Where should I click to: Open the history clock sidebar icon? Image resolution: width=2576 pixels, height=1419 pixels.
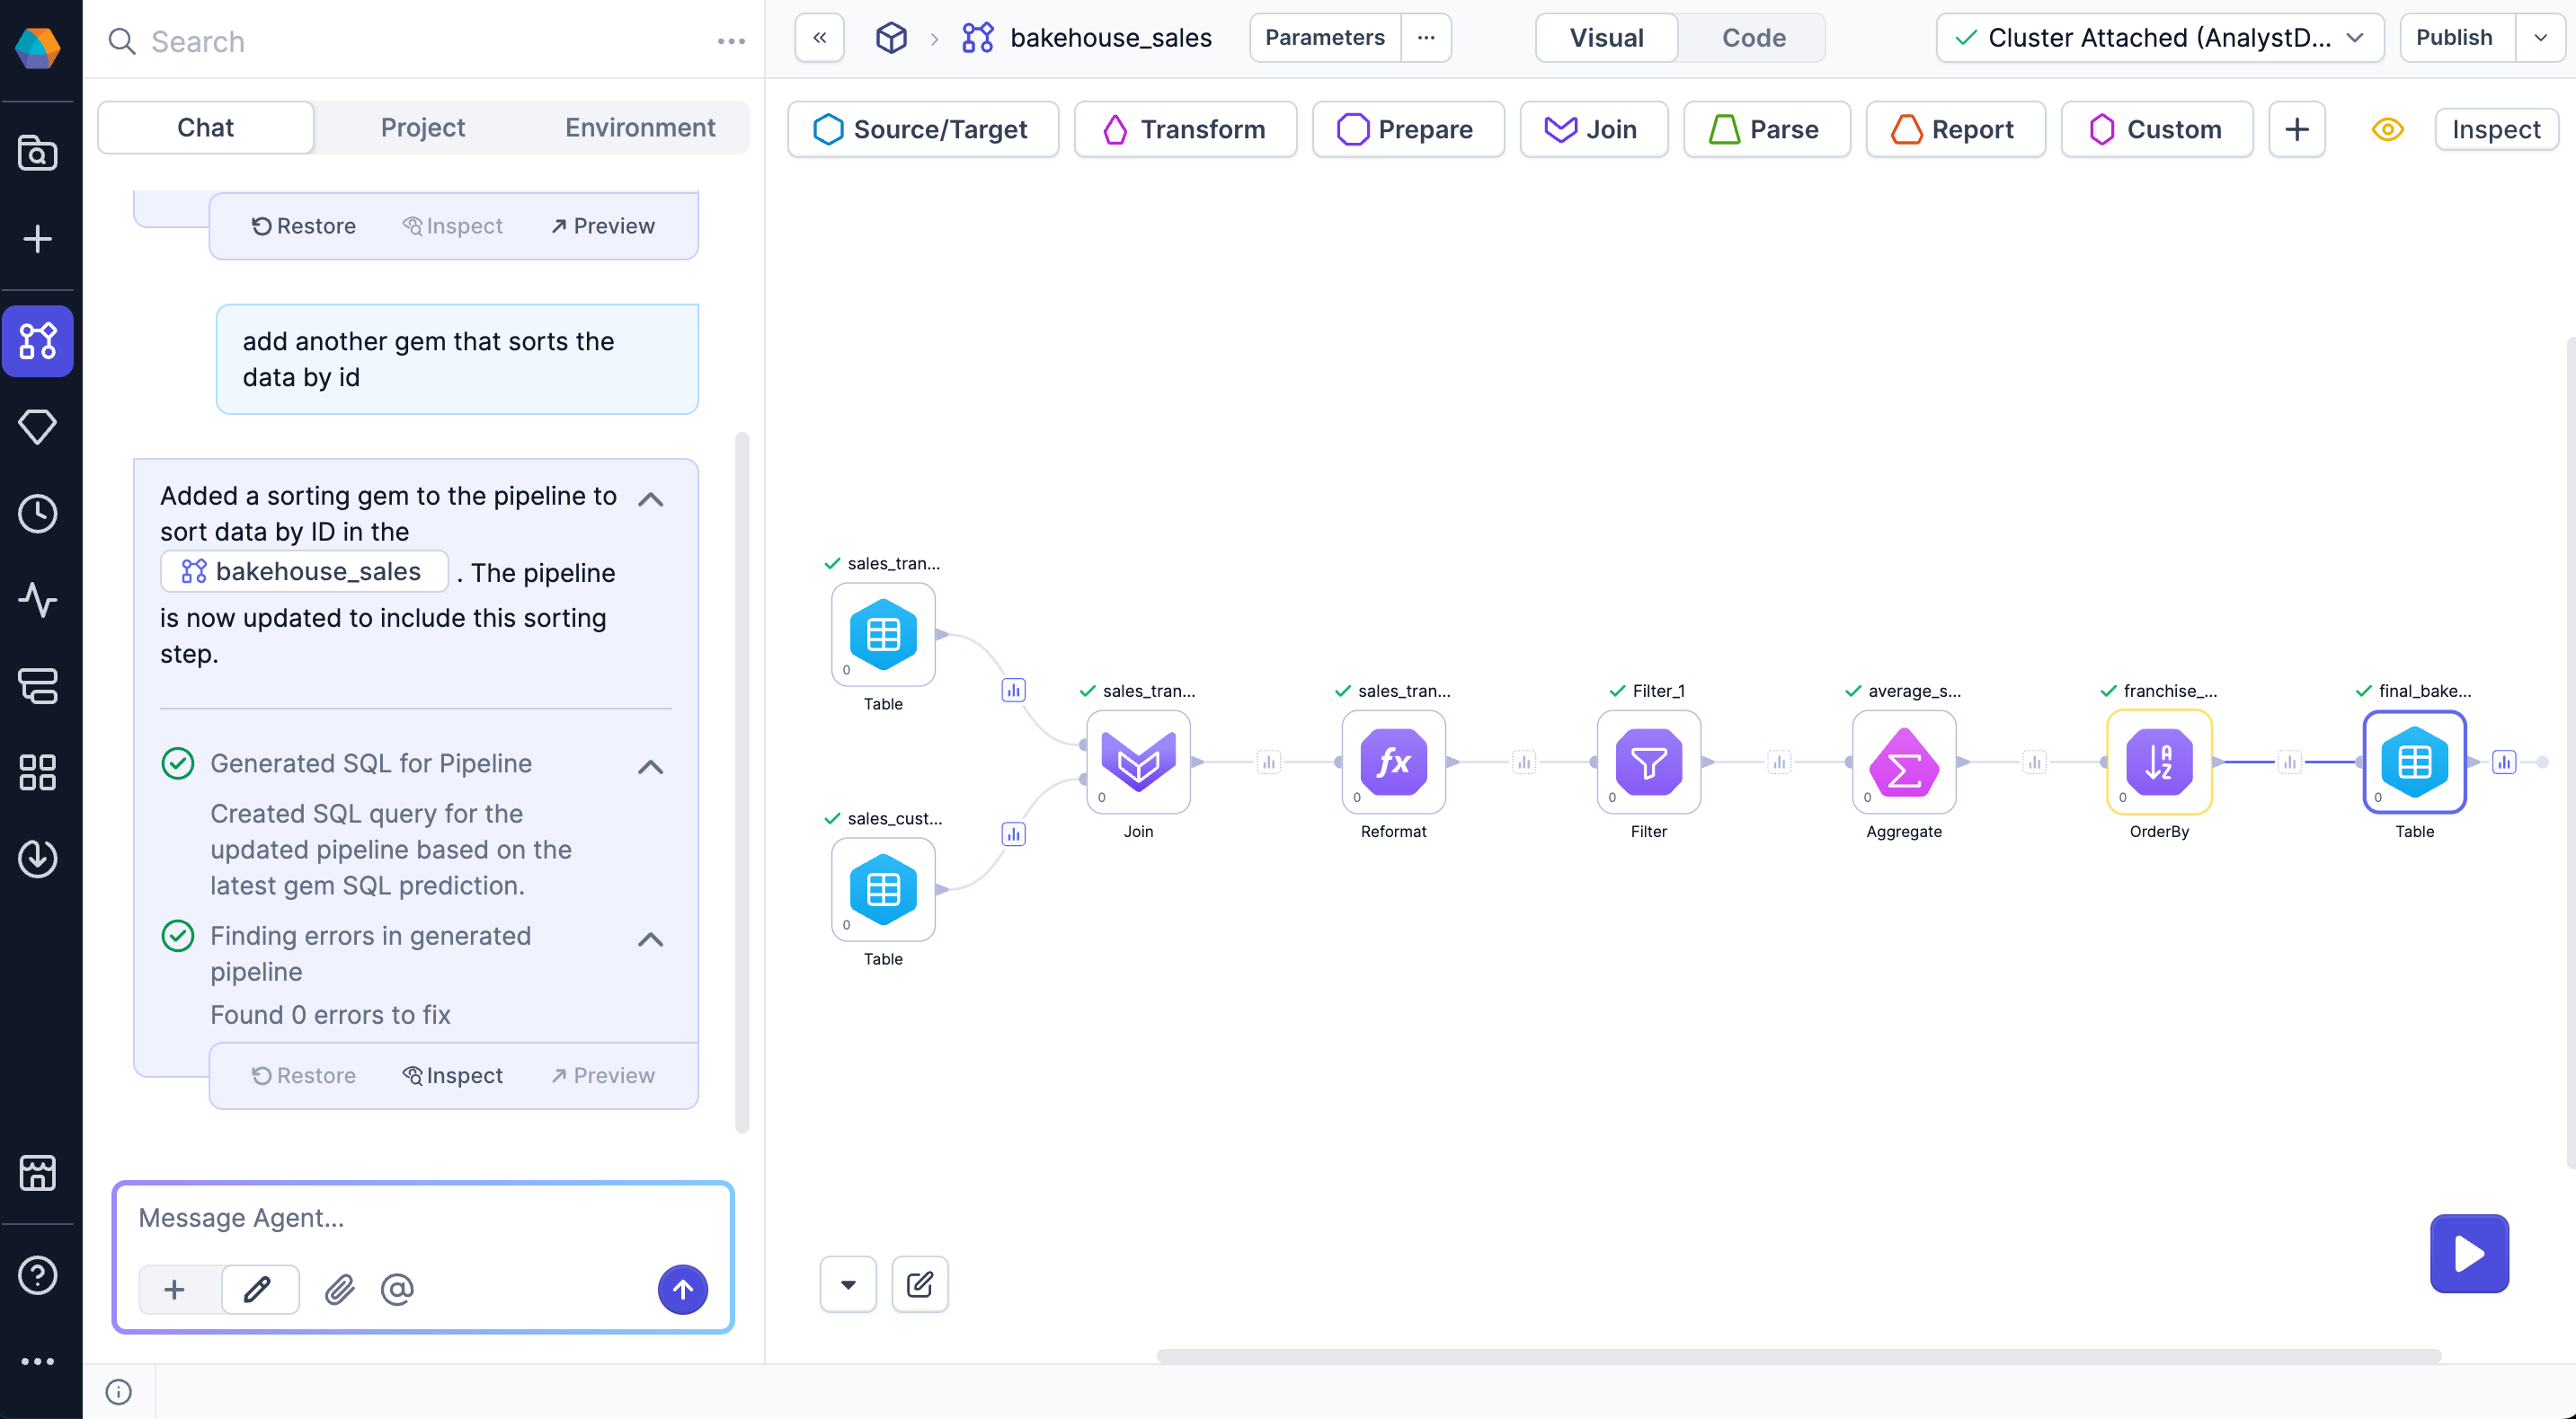click(38, 514)
